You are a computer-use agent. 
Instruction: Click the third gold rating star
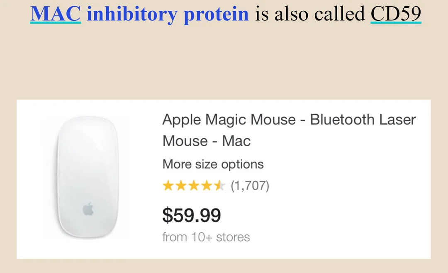coord(194,185)
